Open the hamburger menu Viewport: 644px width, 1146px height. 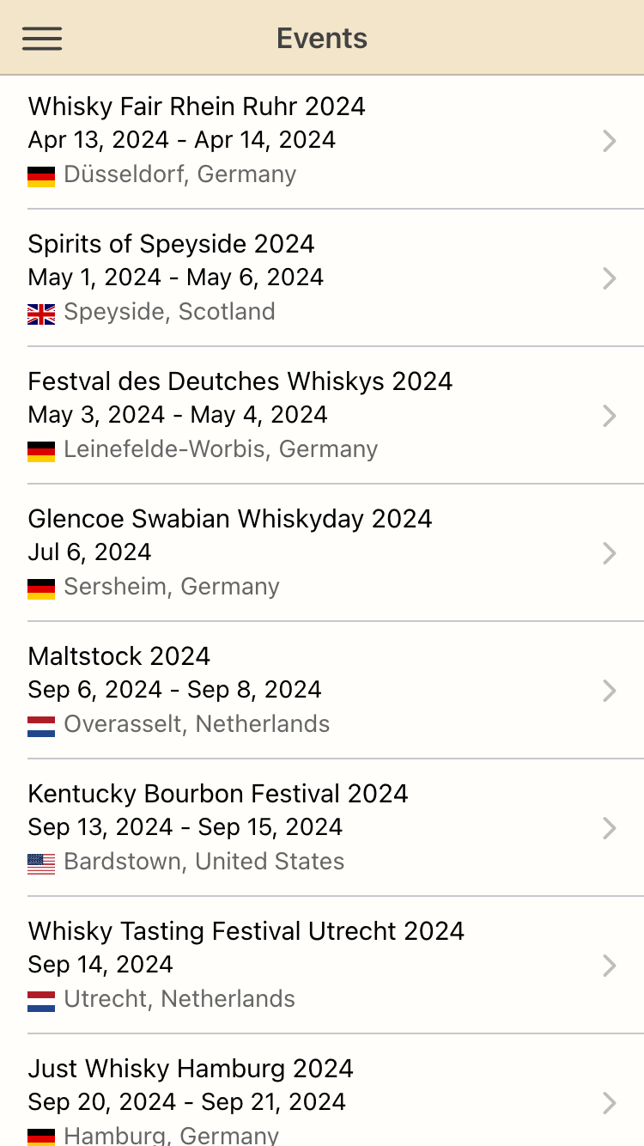click(42, 39)
